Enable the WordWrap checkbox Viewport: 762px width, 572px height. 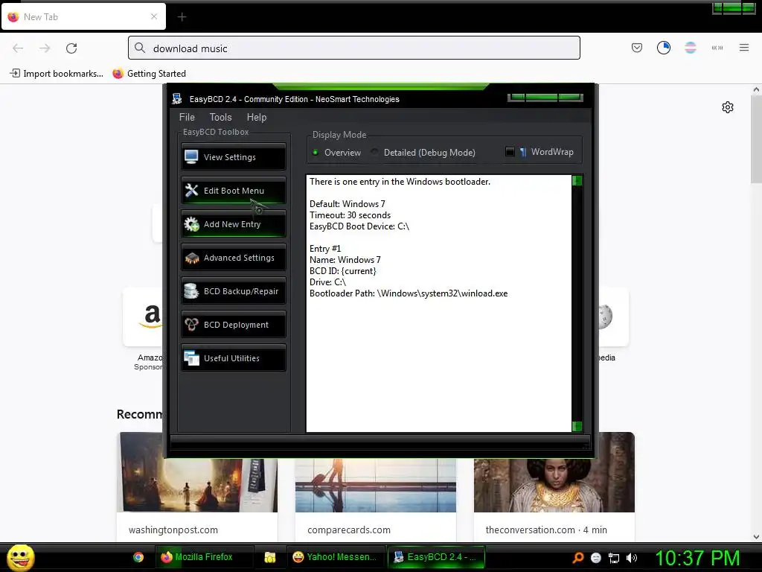tap(510, 152)
